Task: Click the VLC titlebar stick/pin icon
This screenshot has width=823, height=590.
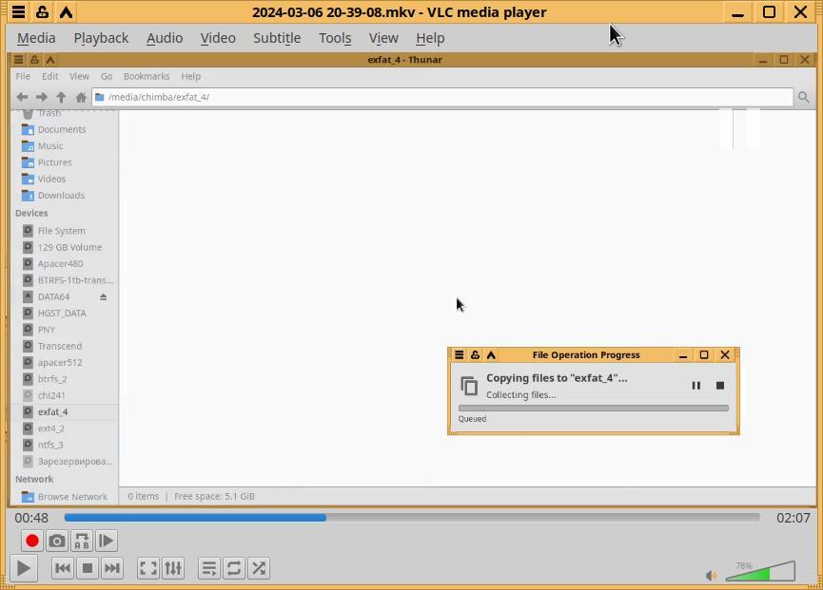Action: pyautogui.click(x=43, y=12)
